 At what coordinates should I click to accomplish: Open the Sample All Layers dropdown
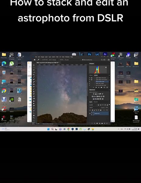point(72,60)
